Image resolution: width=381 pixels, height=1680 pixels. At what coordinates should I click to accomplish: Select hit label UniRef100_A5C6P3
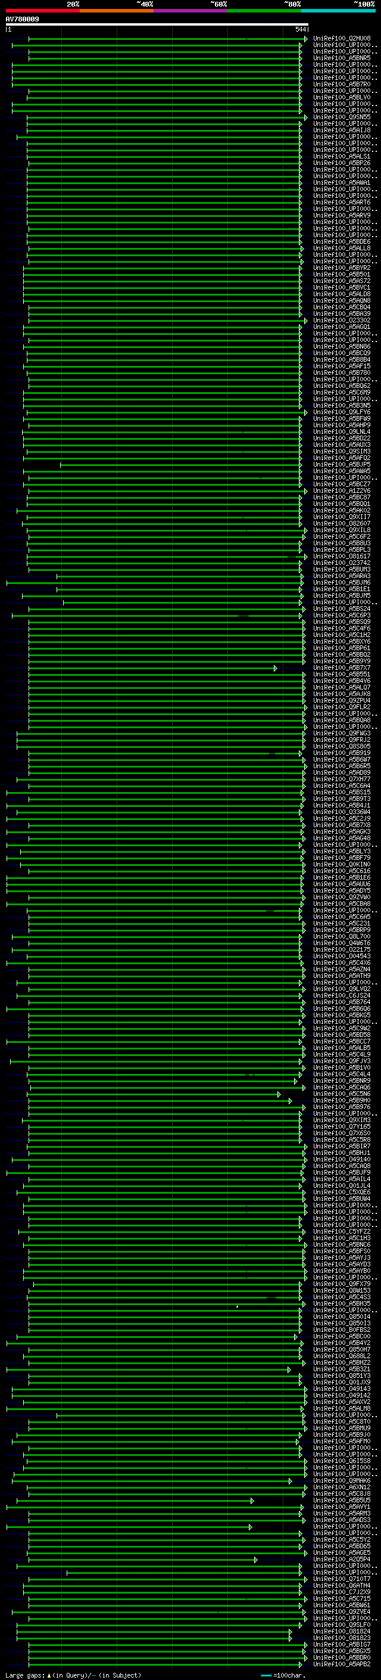pos(342,616)
